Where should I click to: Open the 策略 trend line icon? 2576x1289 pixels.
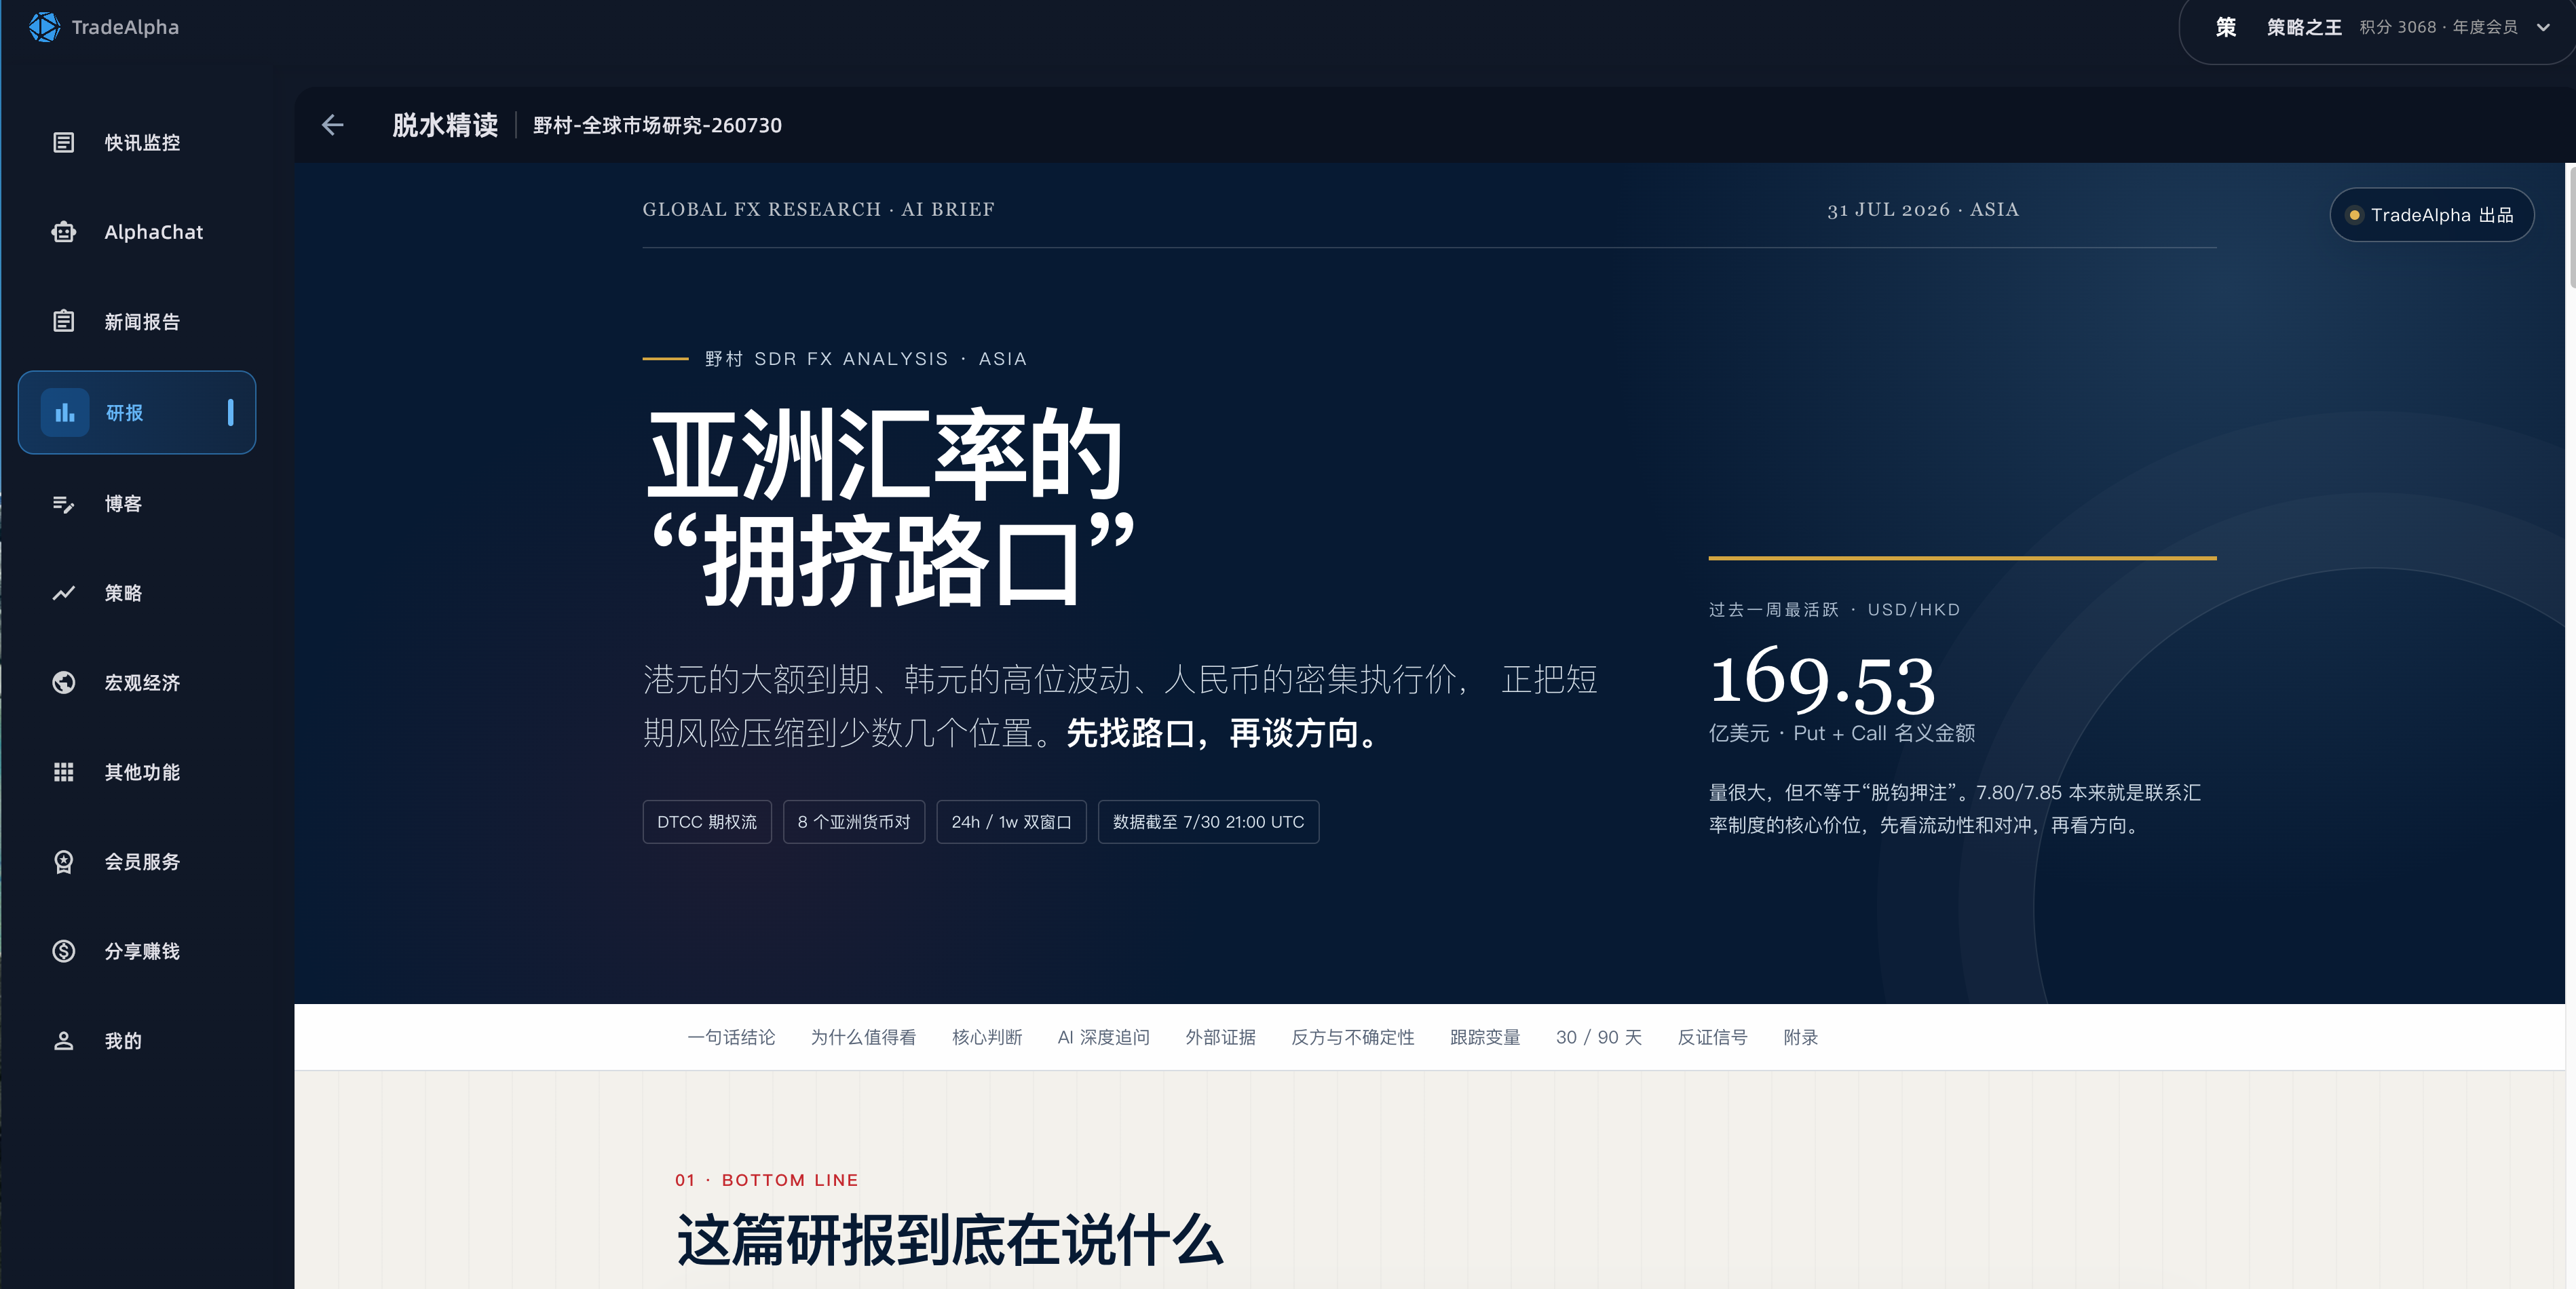[x=63, y=593]
